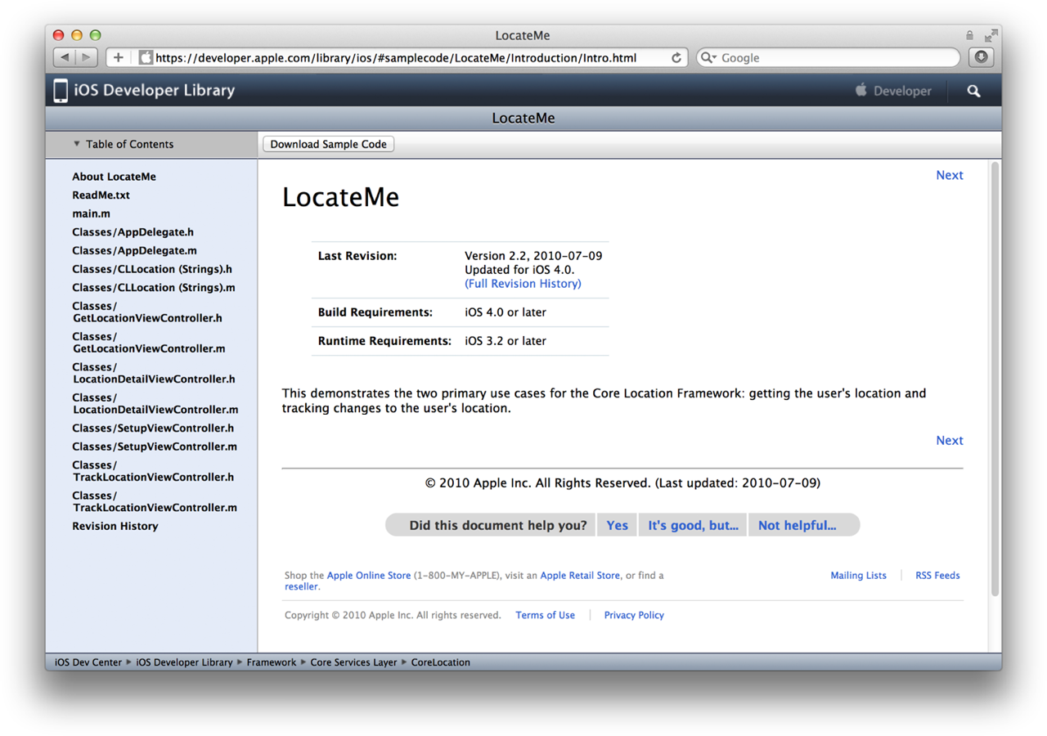
Task: Open Terms of Use link
Action: coord(545,615)
